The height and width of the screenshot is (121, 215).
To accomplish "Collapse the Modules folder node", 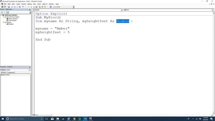I will [3, 22].
